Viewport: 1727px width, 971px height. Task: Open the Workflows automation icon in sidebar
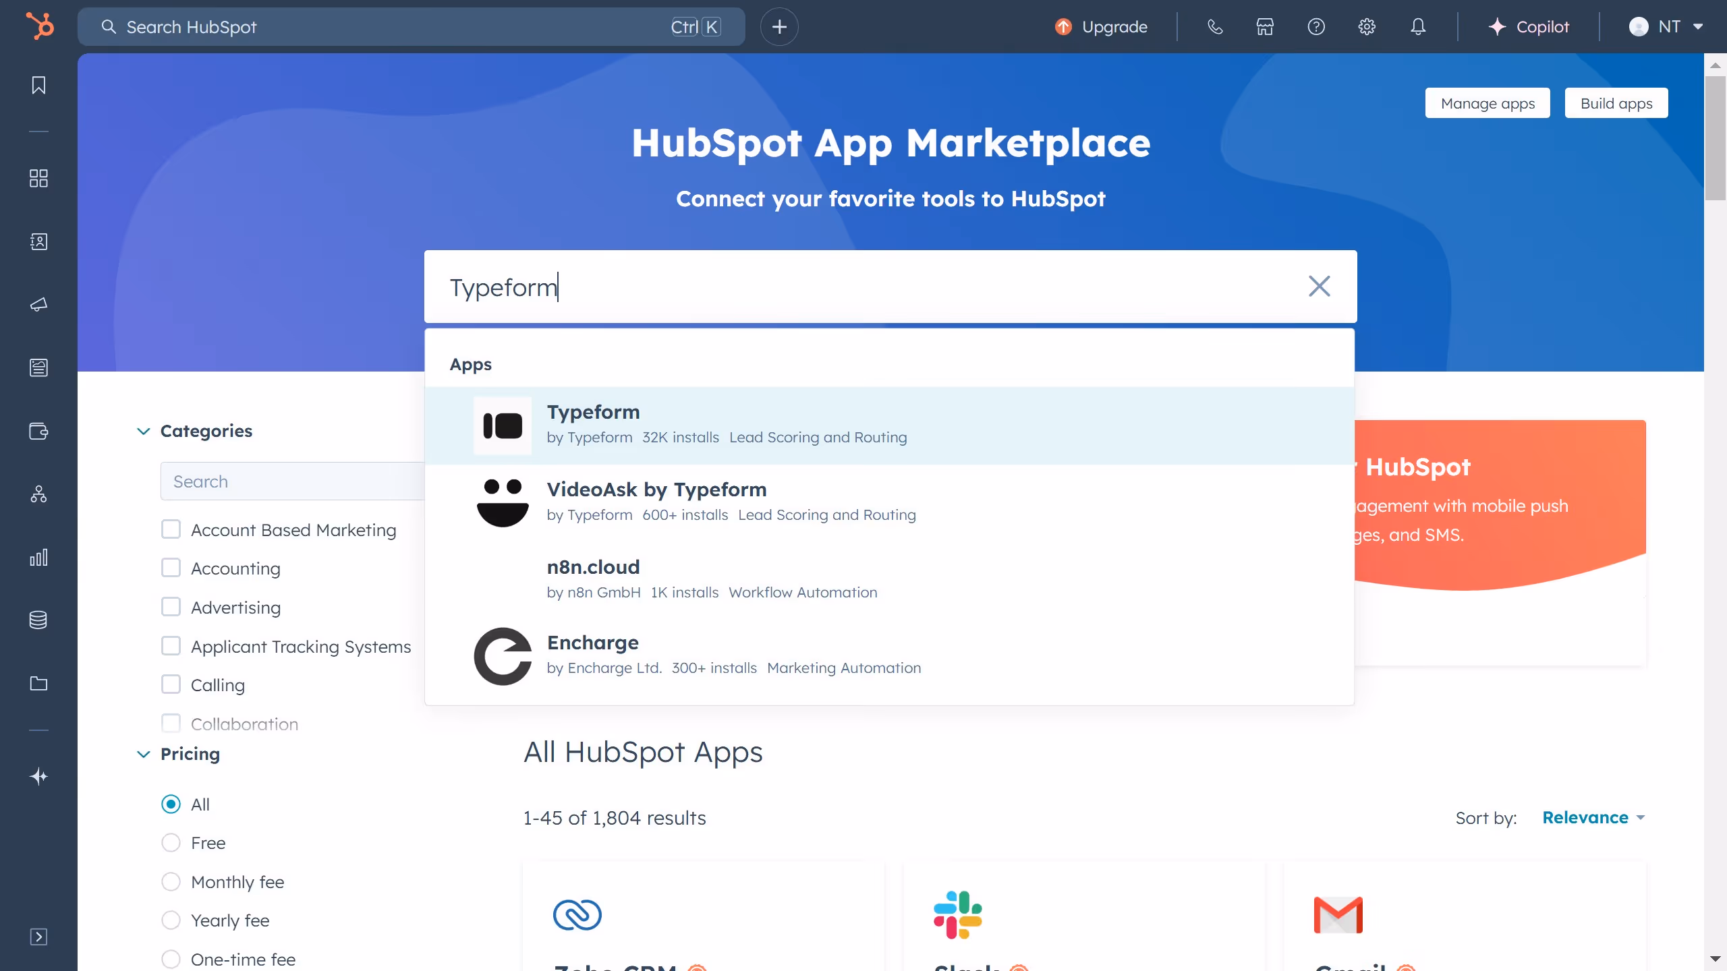click(x=38, y=494)
